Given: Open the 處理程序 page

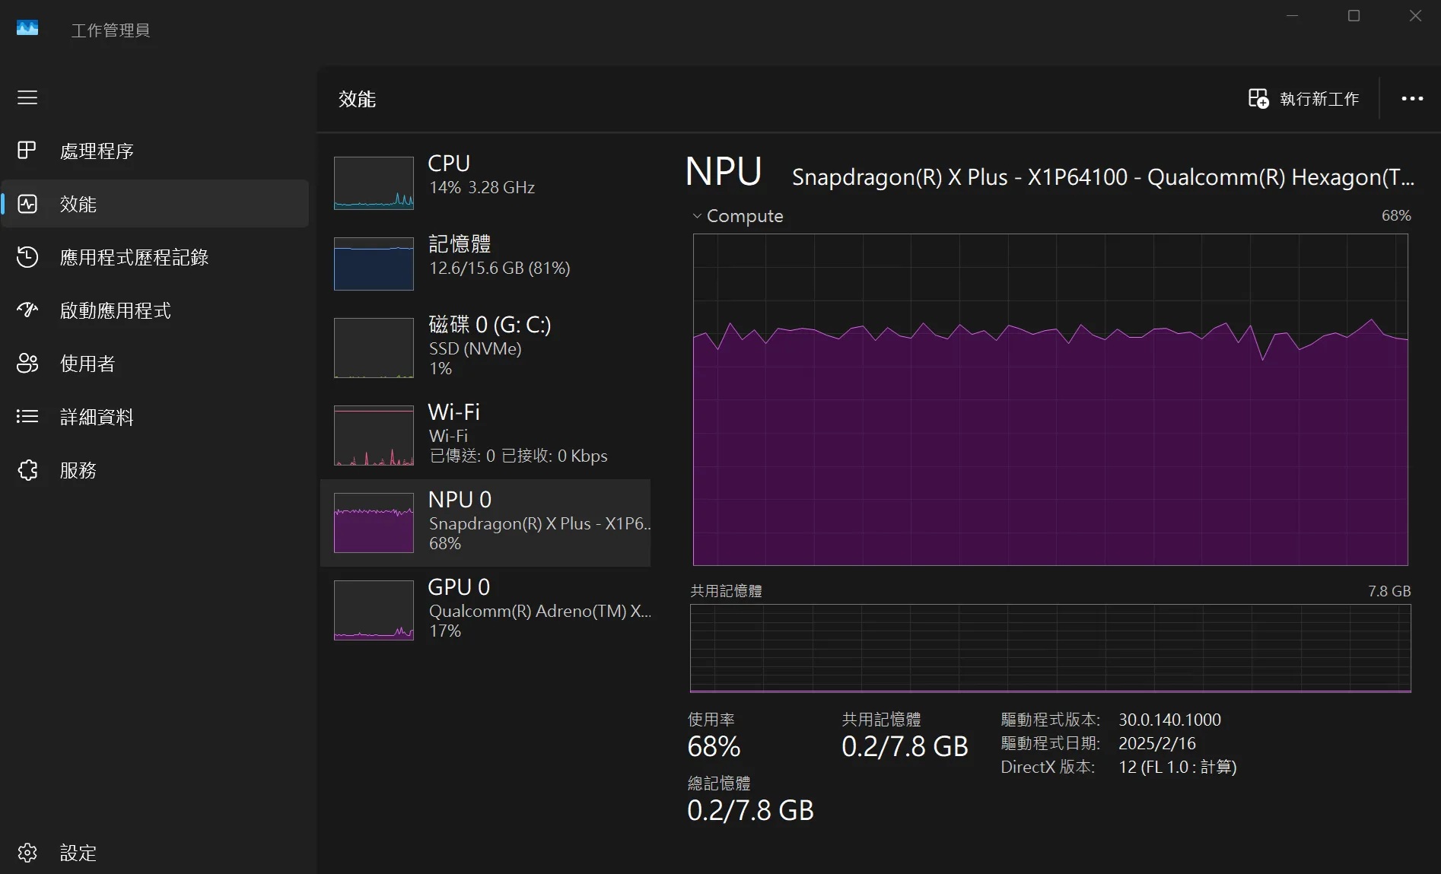Looking at the screenshot, I should pyautogui.click(x=155, y=151).
